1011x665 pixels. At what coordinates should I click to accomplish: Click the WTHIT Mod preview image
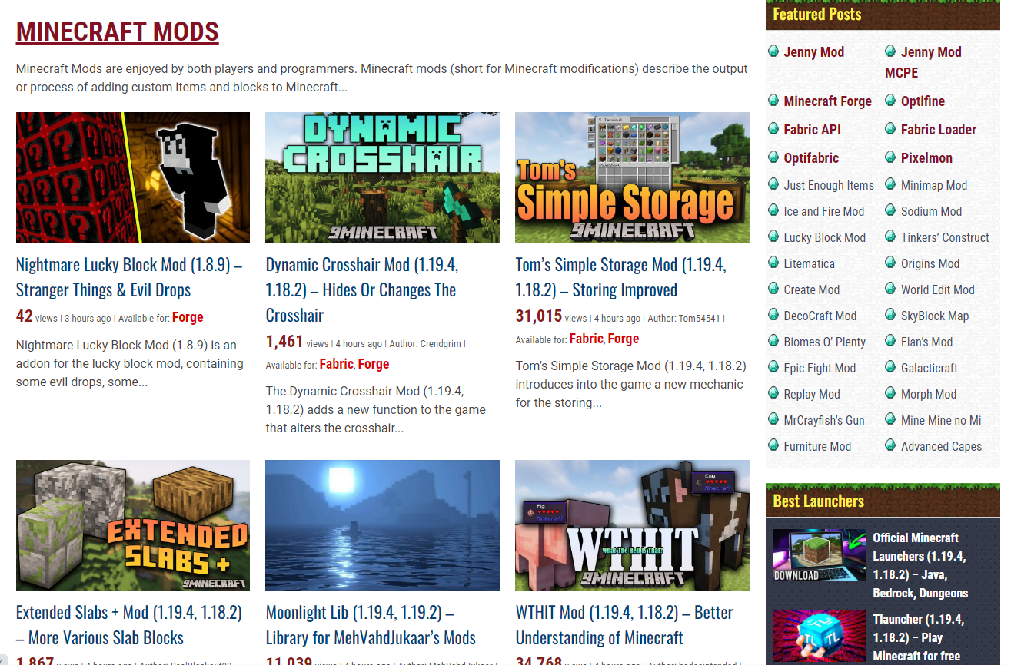tap(632, 525)
